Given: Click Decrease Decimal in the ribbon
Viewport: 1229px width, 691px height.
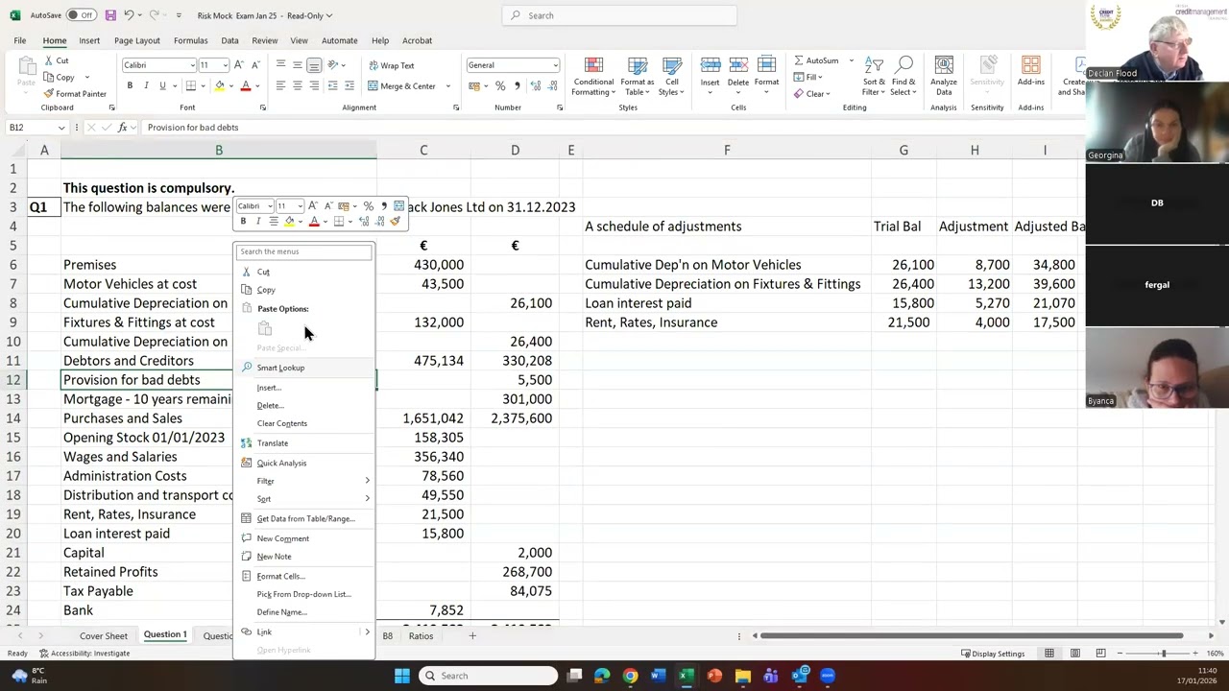Looking at the screenshot, I should tap(552, 85).
